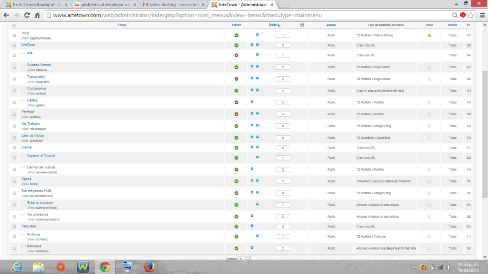Screen dimensions: 488x274
Task: Move Archivos item down
Action: pyautogui.click(x=257, y=236)
